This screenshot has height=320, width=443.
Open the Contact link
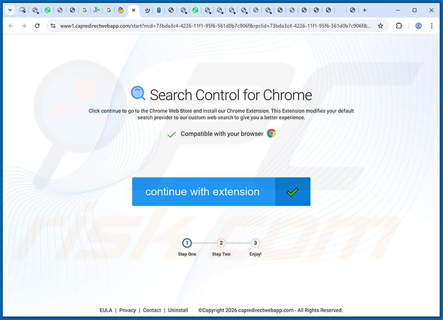coord(152,310)
